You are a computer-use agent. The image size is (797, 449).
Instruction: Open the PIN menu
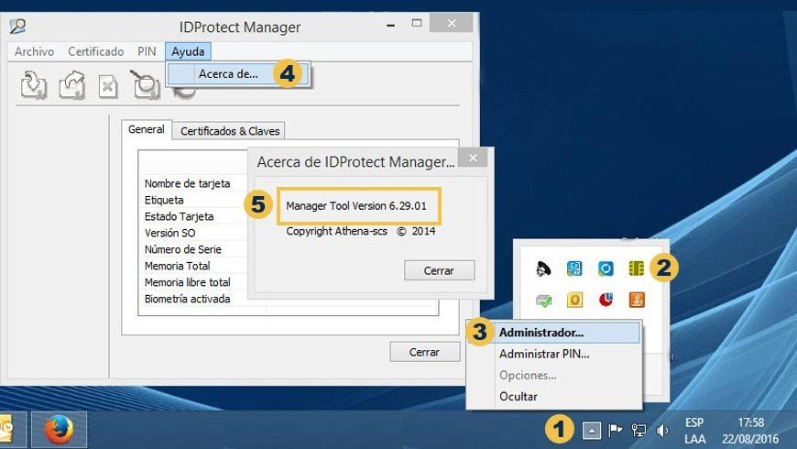click(x=147, y=51)
